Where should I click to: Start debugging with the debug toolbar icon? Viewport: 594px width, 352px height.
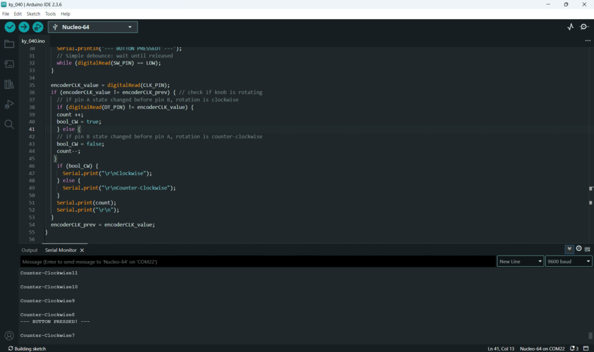click(38, 27)
